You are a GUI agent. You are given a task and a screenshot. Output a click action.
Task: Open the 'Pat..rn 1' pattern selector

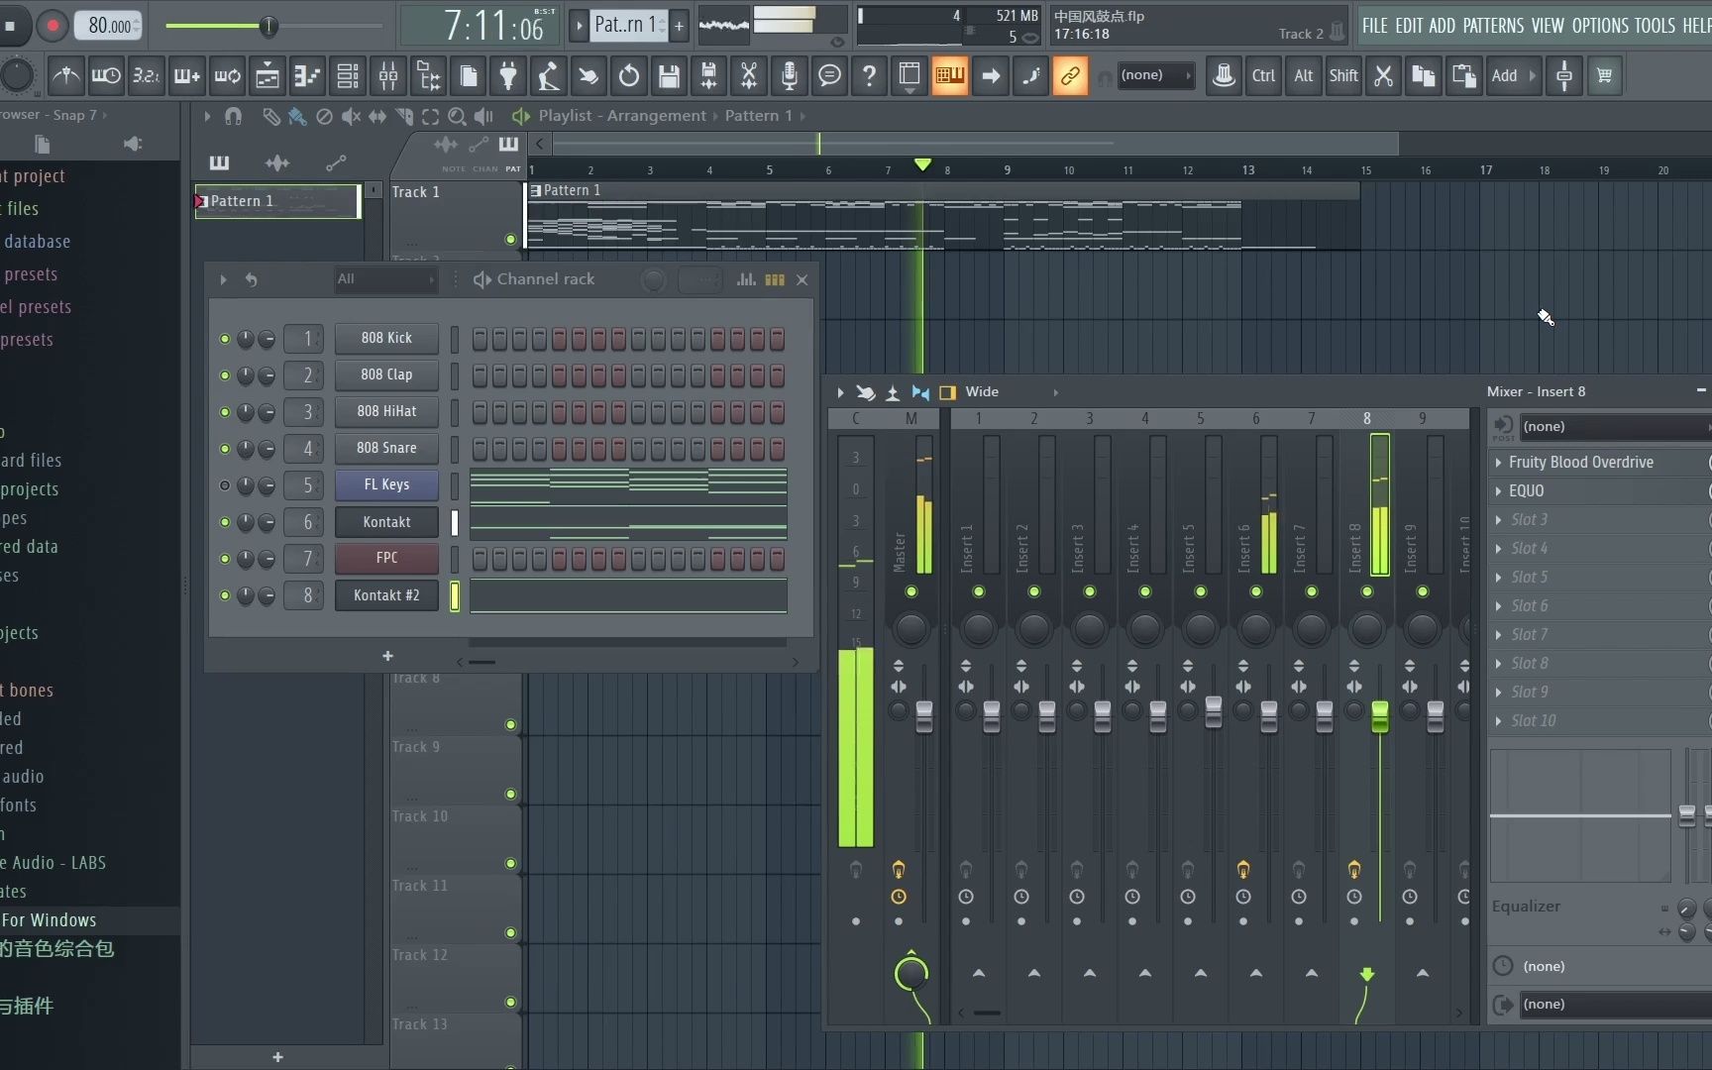629,26
